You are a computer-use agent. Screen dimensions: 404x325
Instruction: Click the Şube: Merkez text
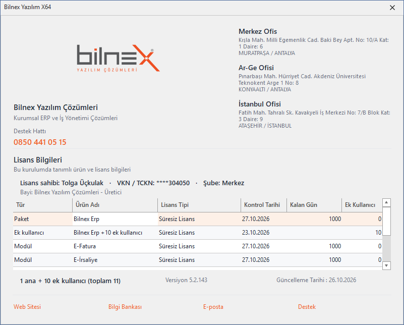pos(223,183)
